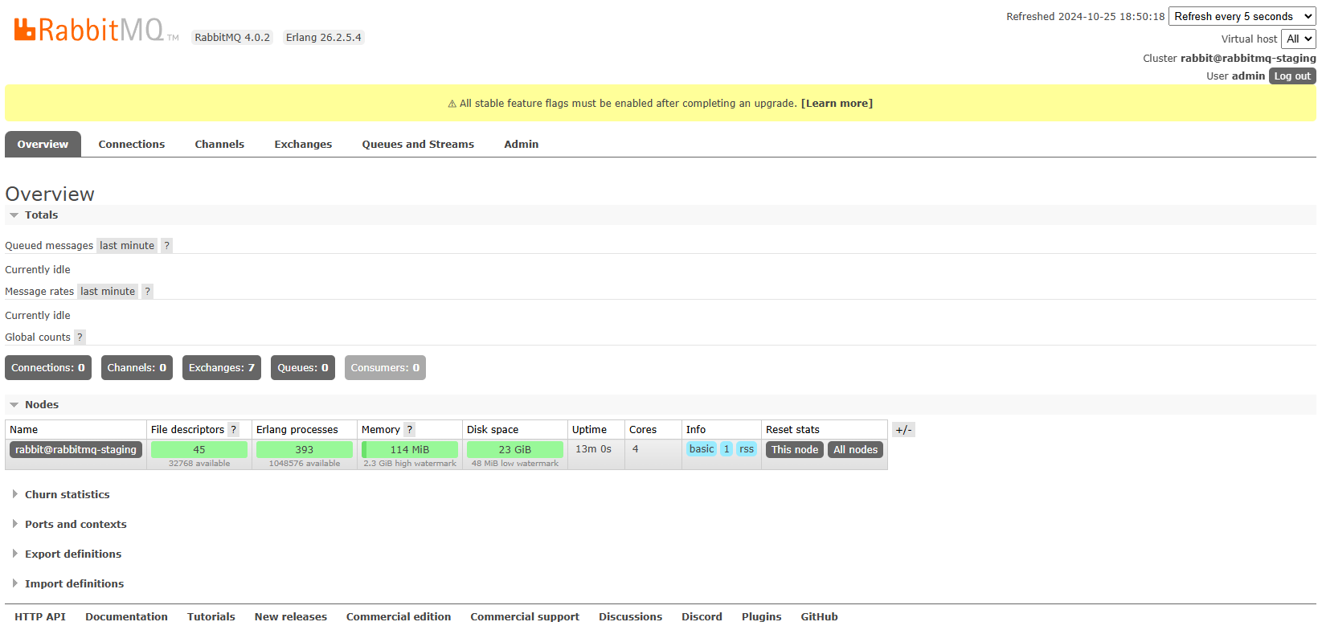1322x630 pixels.
Task: Click the rss info tag
Action: [747, 449]
